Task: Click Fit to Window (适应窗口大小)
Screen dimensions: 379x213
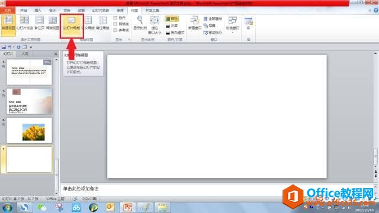Action: (x=155, y=25)
